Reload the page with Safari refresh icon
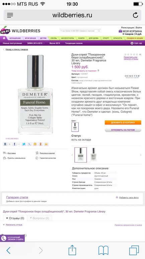145x259 pixels. pyautogui.click(x=135, y=15)
